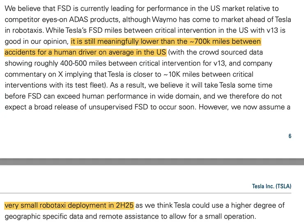
Task: Click the highlighted "very small robotaxi deployment" text
Action: 69,205
